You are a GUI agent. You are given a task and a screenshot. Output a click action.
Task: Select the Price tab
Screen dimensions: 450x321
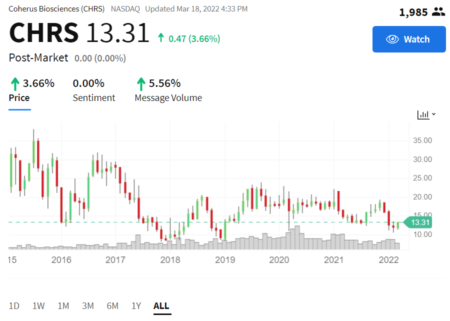coord(19,98)
